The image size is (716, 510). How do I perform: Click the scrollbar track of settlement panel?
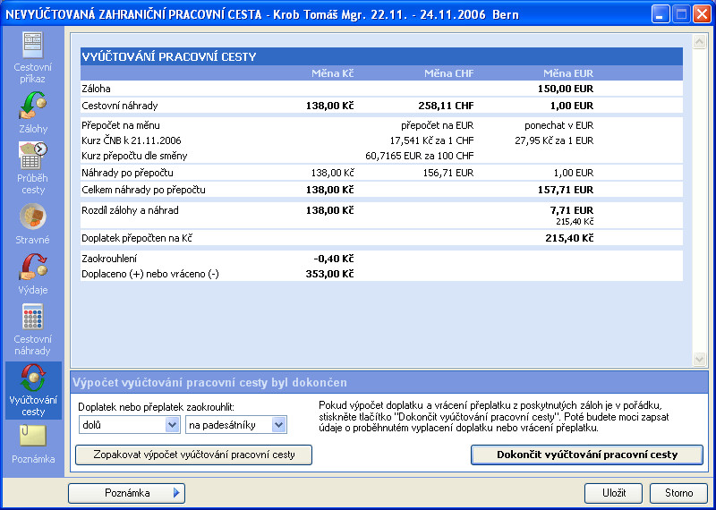699,200
